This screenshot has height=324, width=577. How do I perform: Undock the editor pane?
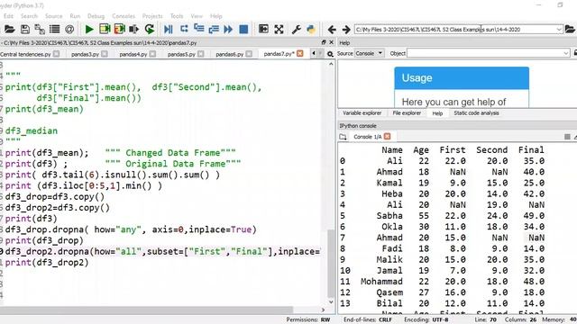pyautogui.click(x=324, y=42)
